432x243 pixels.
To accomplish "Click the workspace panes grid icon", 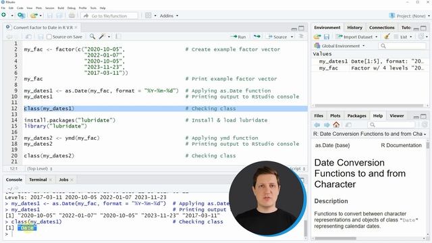I will (148, 16).
